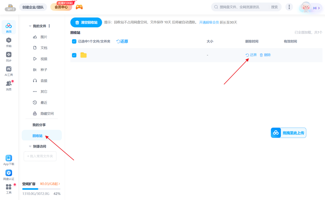Click the 1310.0G/3072.0G storage text
The height and width of the screenshot is (200, 325).
tap(36, 194)
